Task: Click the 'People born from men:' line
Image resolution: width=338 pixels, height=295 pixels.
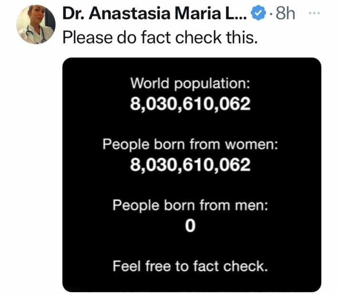Action: point(190,205)
